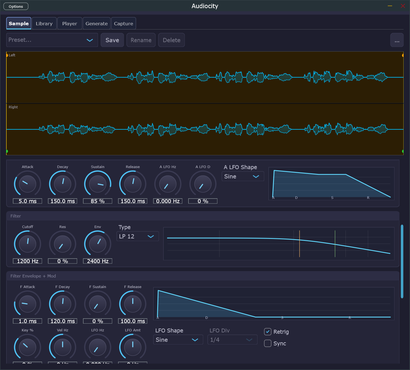Click the F Attack 1.0 ms field

(28, 321)
